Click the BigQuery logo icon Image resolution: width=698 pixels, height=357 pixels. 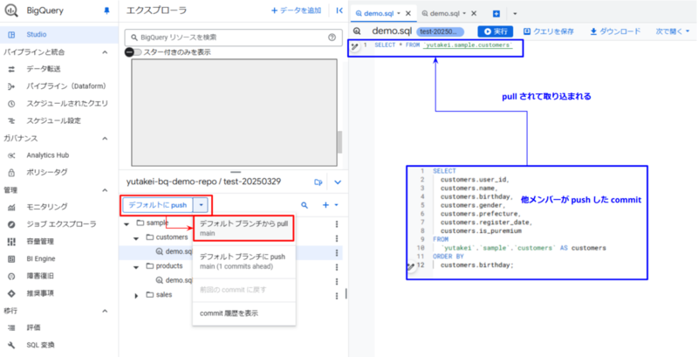tap(11, 11)
